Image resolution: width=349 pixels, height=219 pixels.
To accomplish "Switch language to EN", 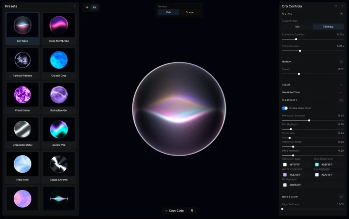I will [x=95, y=7].
